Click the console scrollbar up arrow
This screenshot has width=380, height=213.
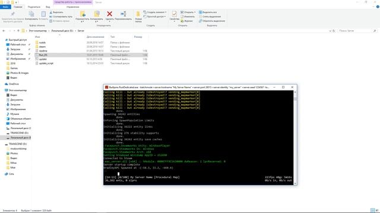(295, 92)
